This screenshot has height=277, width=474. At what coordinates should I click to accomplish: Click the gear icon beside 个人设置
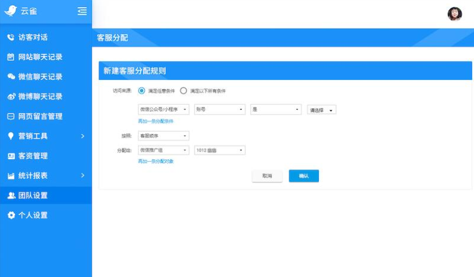coord(11,215)
